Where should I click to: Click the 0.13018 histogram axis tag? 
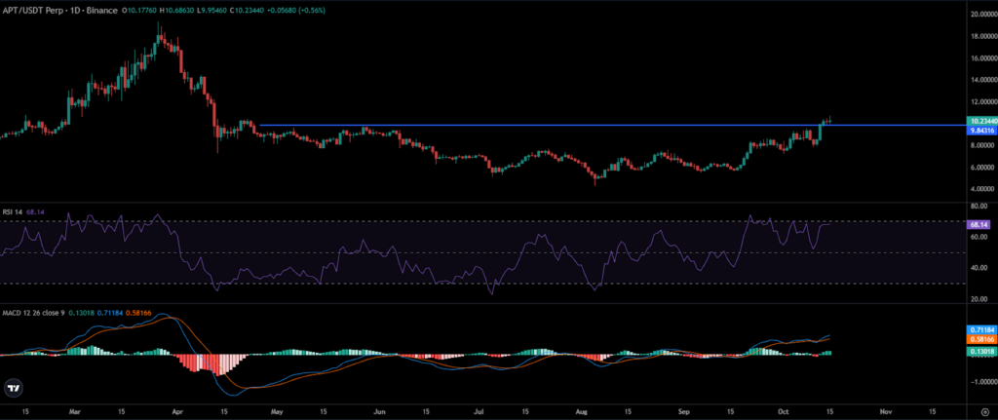980,351
